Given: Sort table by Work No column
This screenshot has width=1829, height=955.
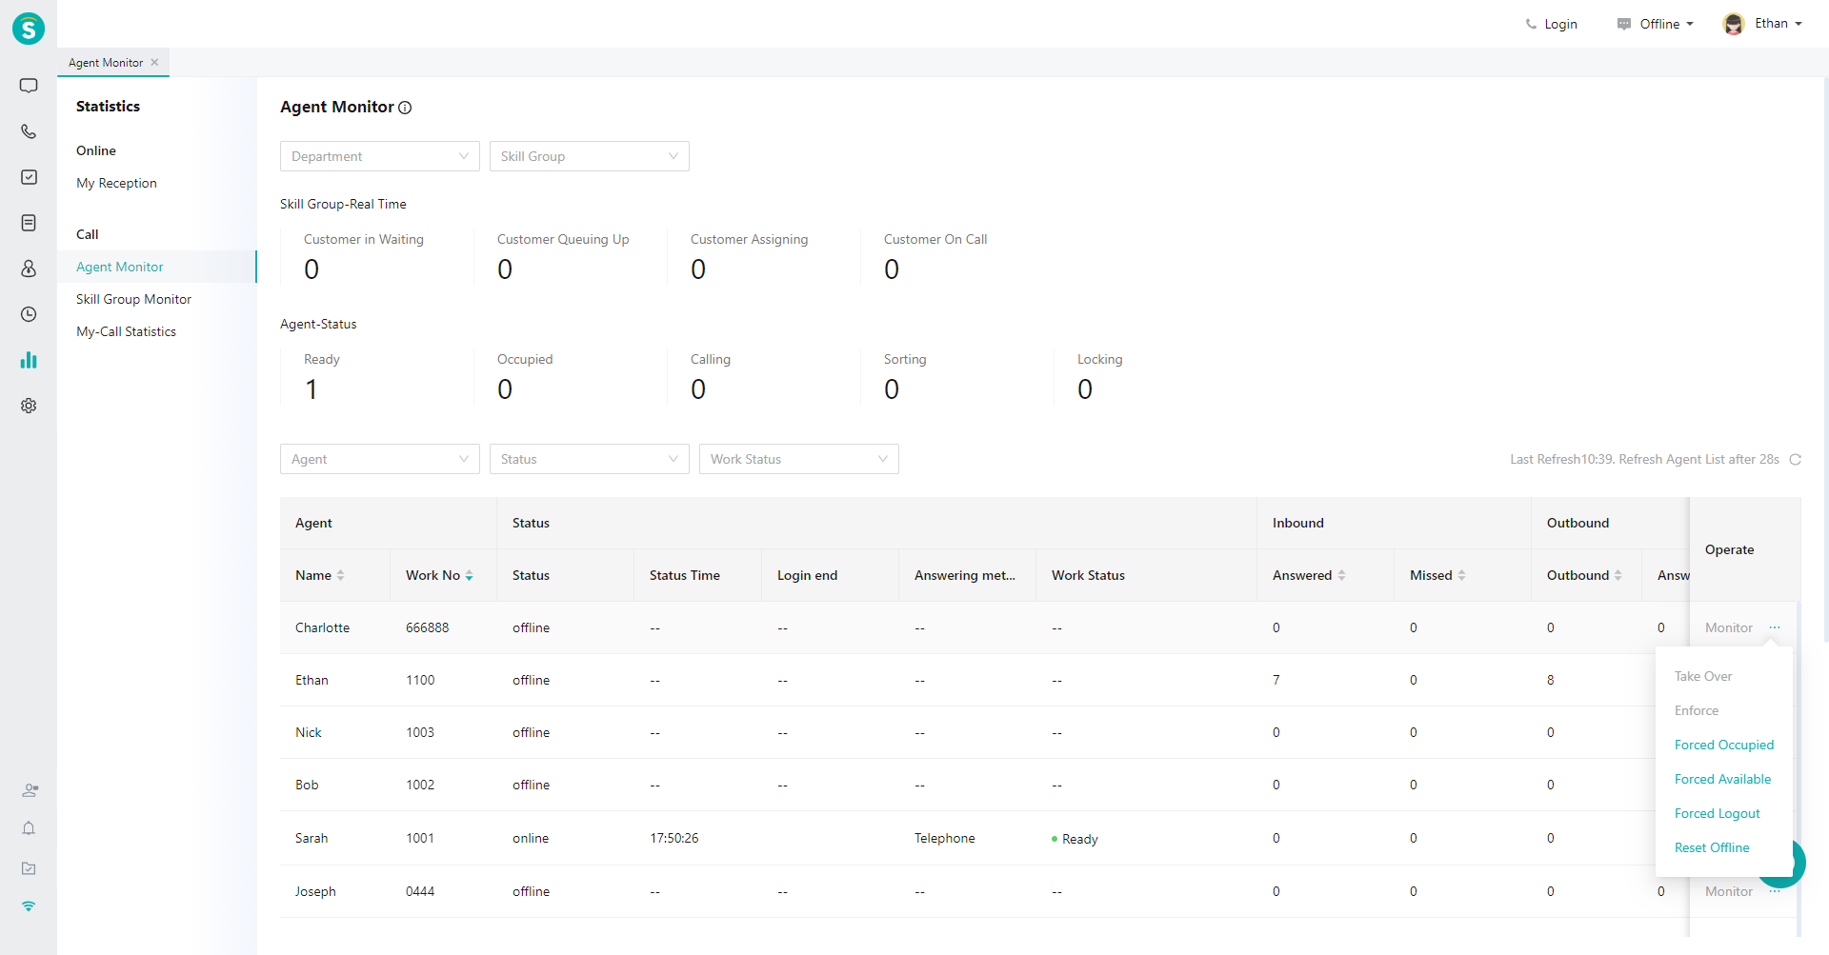Looking at the screenshot, I should pyautogui.click(x=469, y=575).
